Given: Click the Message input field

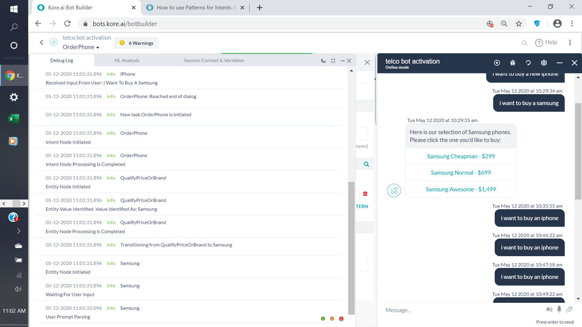Looking at the screenshot, I should 462,310.
